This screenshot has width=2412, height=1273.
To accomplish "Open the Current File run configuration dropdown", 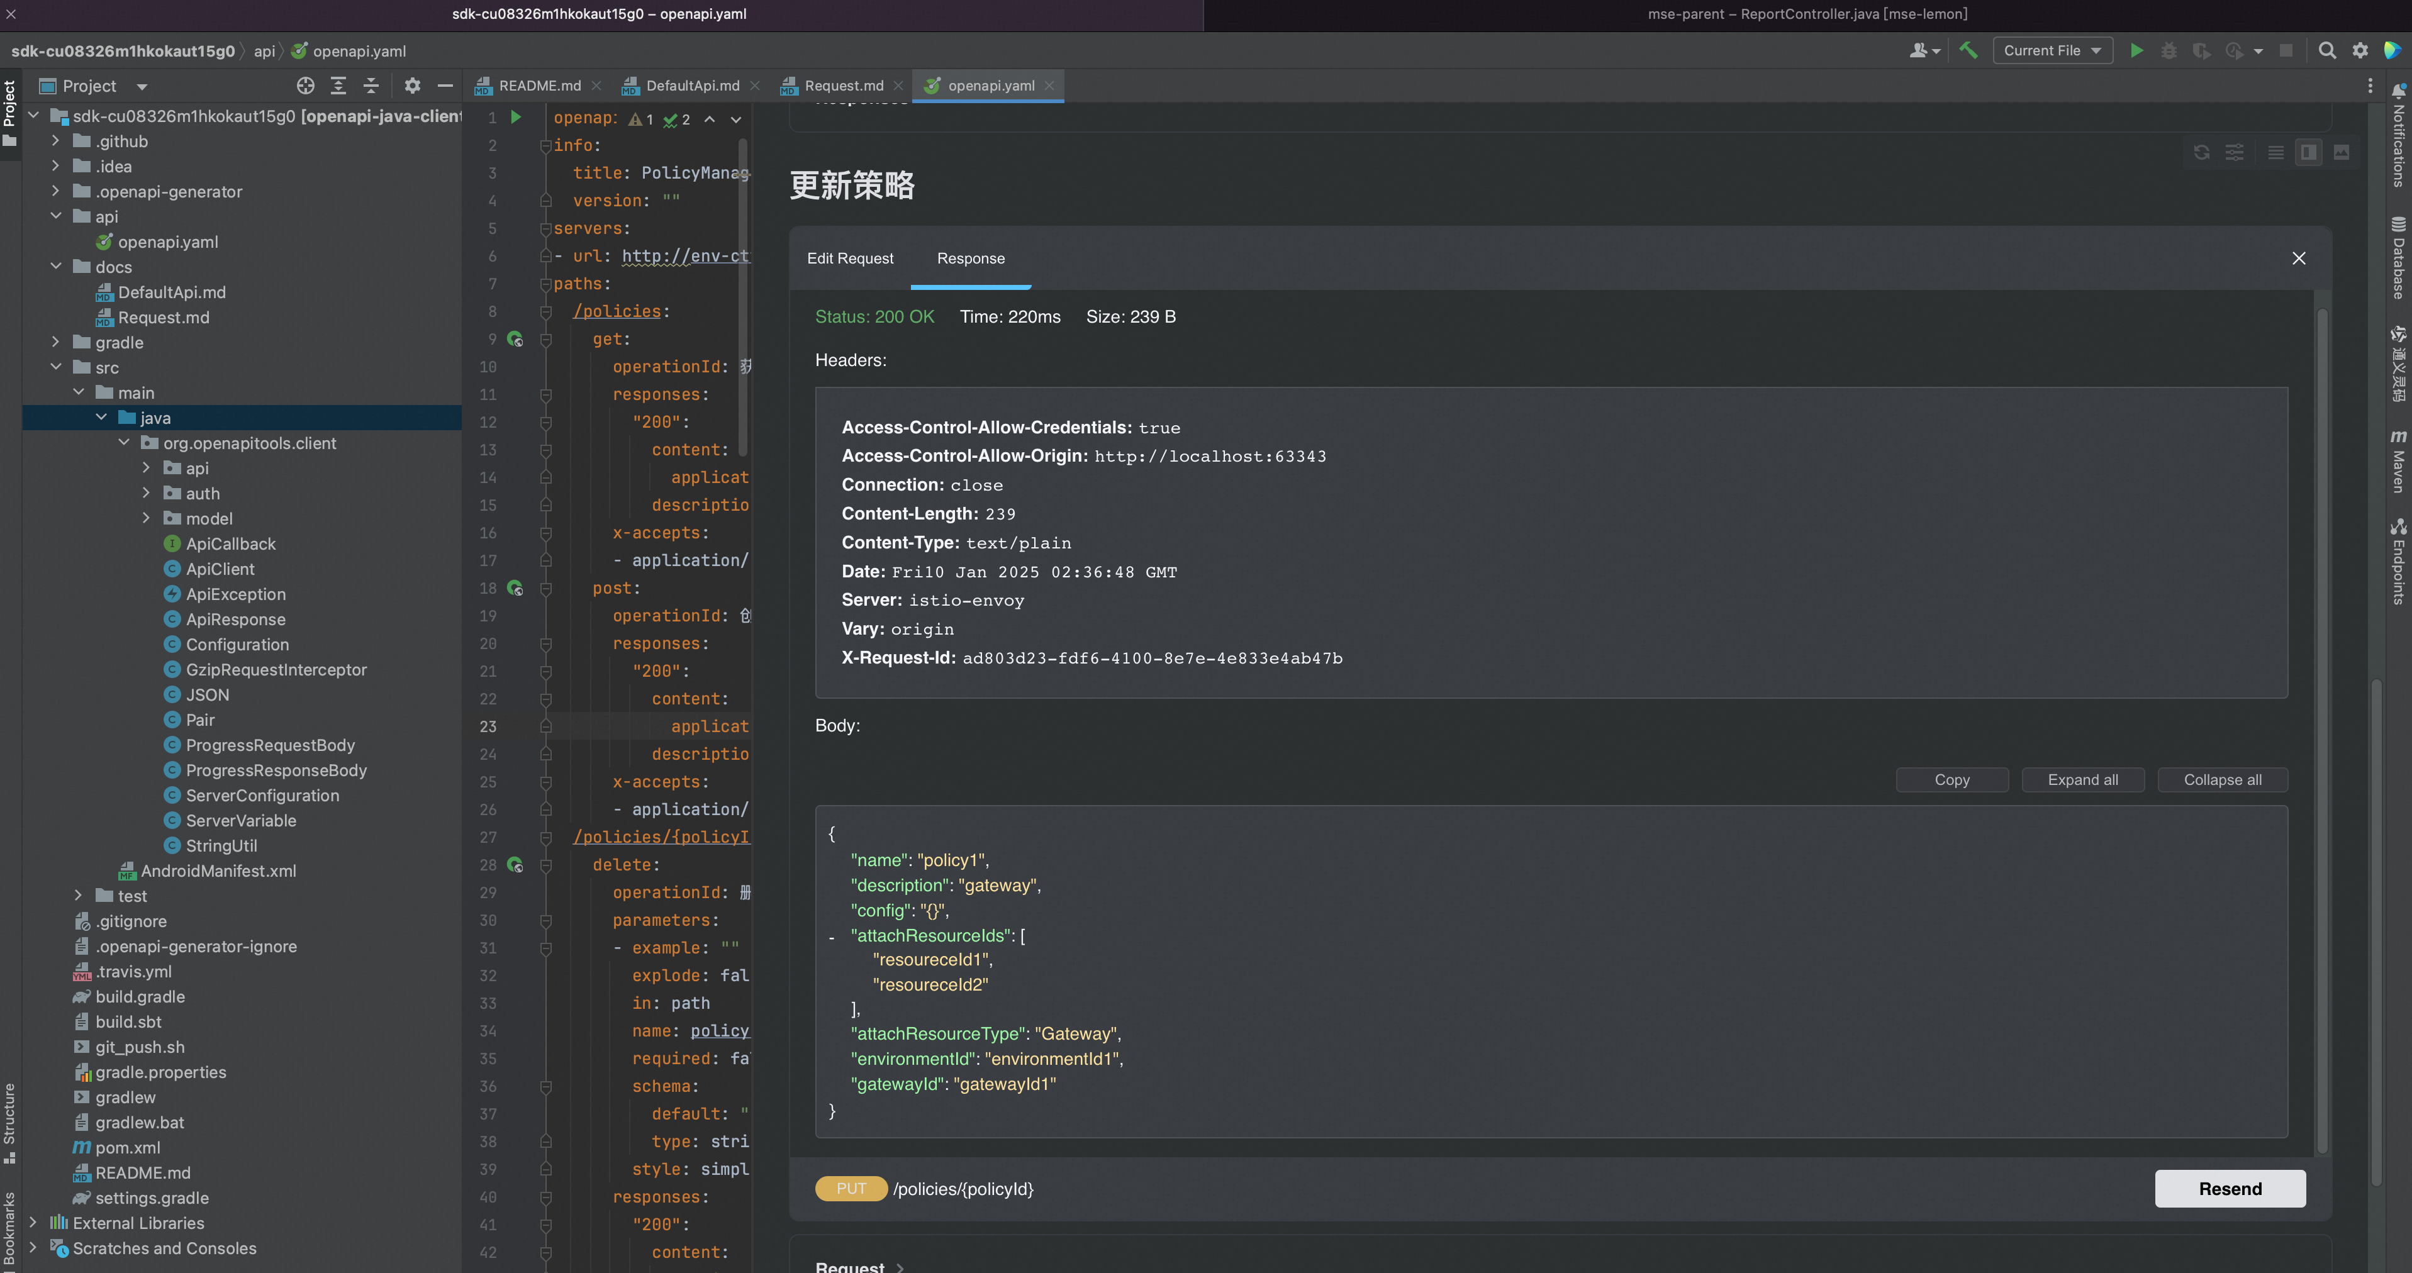I will coord(2052,50).
